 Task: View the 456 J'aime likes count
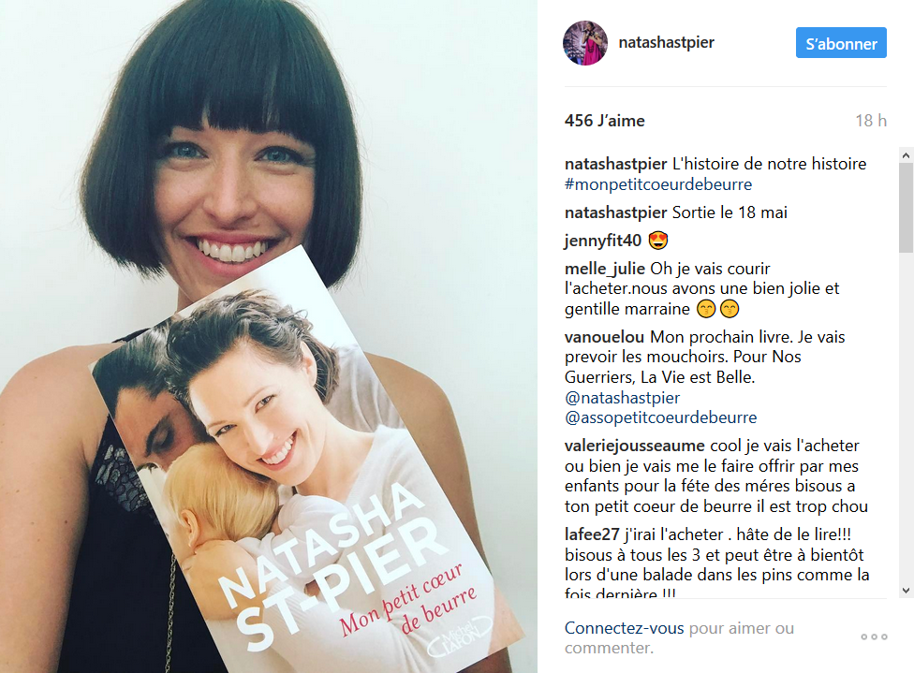604,121
